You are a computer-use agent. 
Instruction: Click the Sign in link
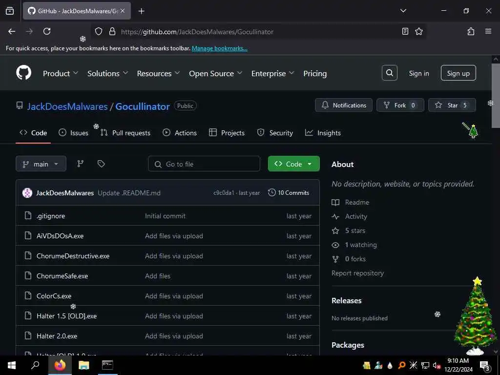pyautogui.click(x=418, y=73)
